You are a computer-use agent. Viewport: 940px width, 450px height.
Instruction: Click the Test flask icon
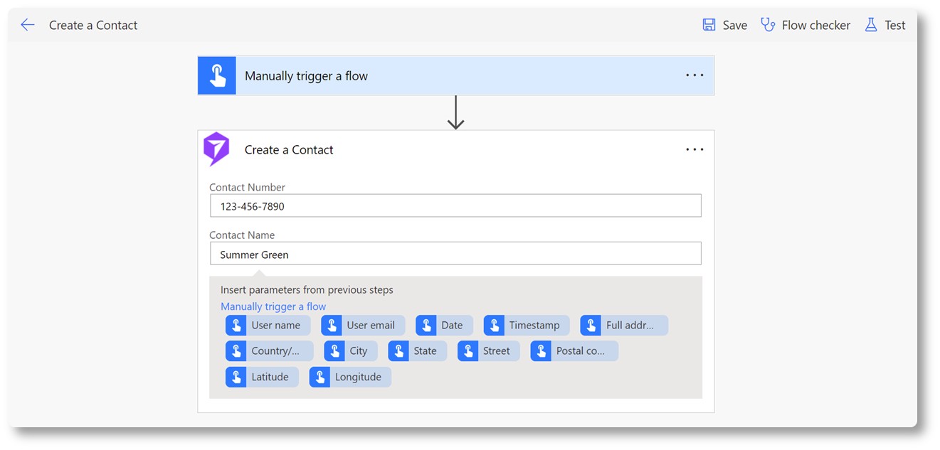tap(870, 25)
